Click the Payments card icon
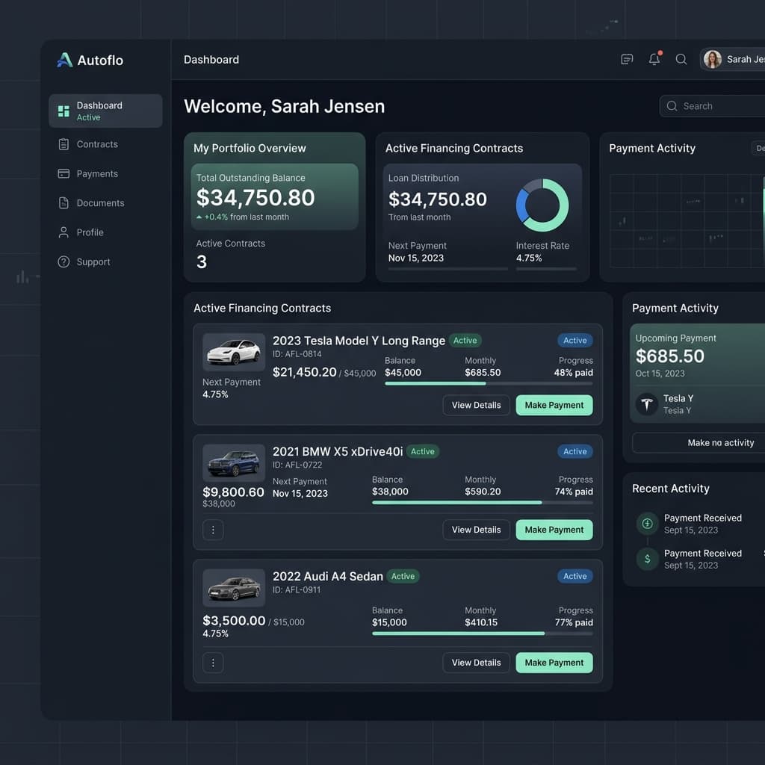 tap(64, 173)
